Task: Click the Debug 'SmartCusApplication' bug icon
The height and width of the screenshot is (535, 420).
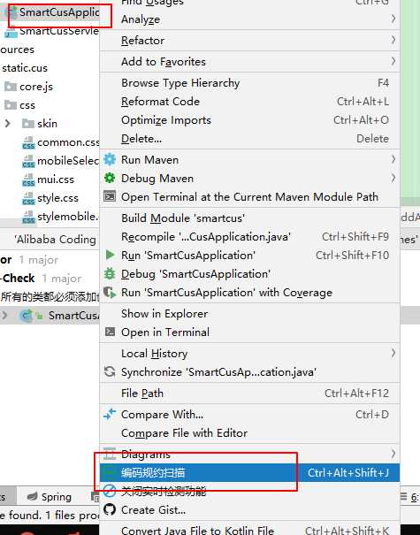Action: tap(110, 273)
